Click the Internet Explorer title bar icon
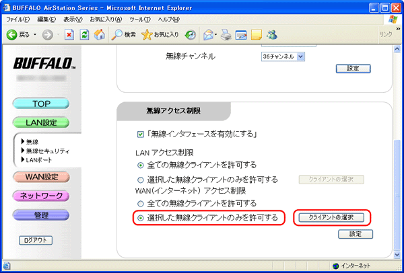Screen dimensions: 404x273 pyautogui.click(x=7, y=7)
